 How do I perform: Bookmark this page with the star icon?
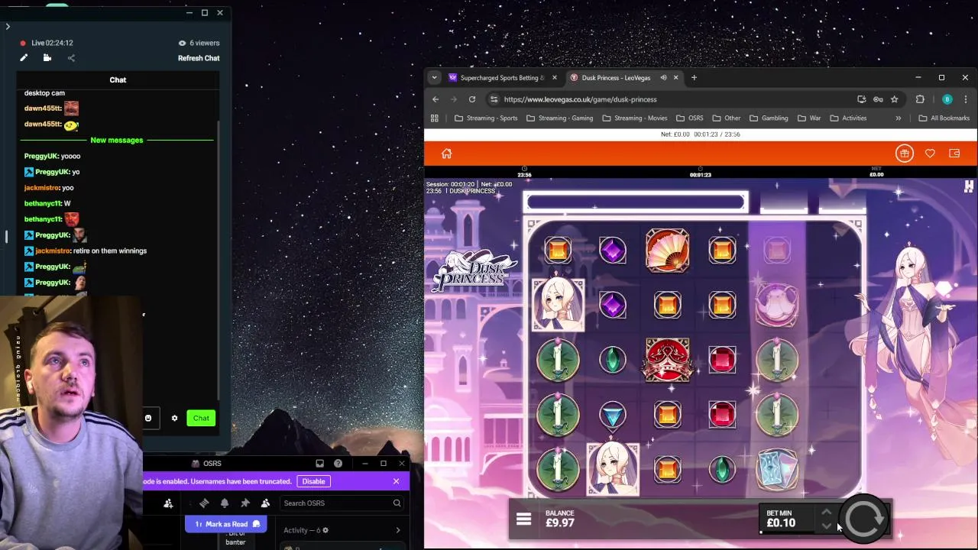pyautogui.click(x=894, y=99)
